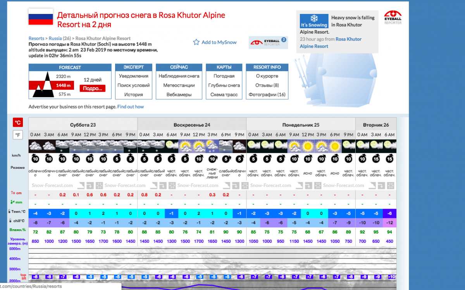
Task: Open Уведомления under ЭКСПЕРТ
Action: (x=134, y=76)
